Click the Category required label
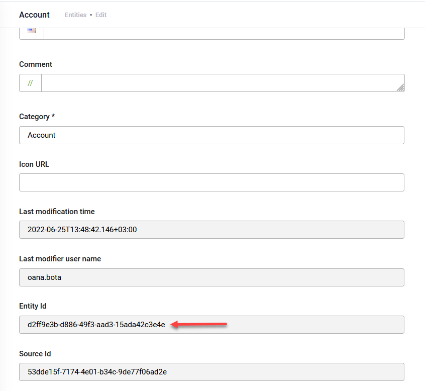Screen dimensions: 425x391 pyautogui.click(x=37, y=117)
